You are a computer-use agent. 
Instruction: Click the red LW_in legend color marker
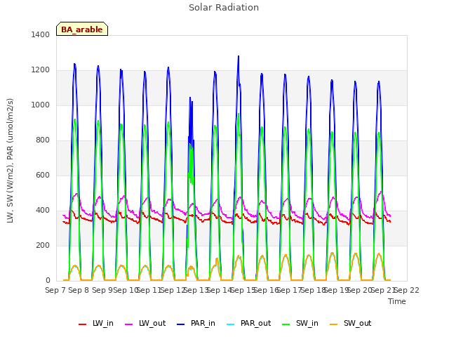pos(82,324)
